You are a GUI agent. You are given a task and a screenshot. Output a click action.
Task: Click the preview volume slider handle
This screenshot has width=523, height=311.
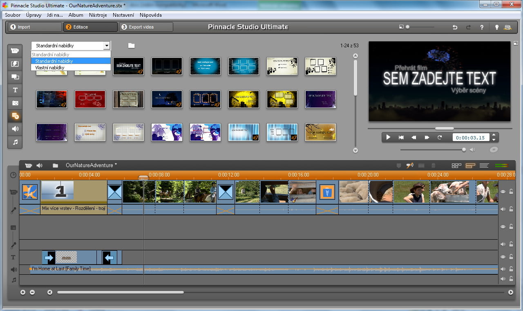tap(464, 150)
